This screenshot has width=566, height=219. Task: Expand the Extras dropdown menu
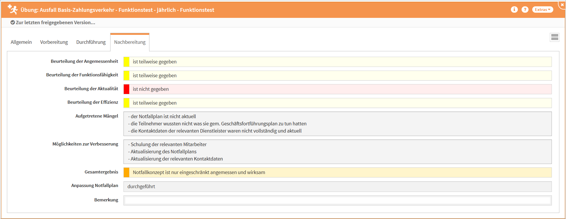542,10
